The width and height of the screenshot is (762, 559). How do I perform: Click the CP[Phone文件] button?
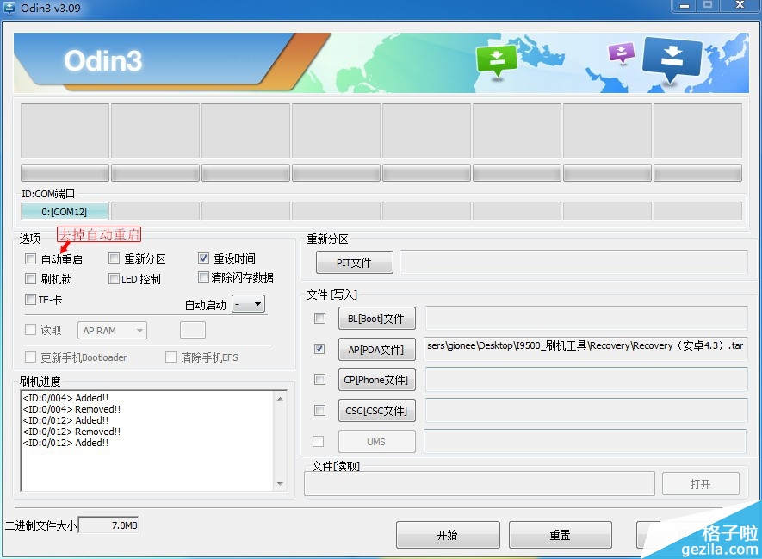[376, 380]
